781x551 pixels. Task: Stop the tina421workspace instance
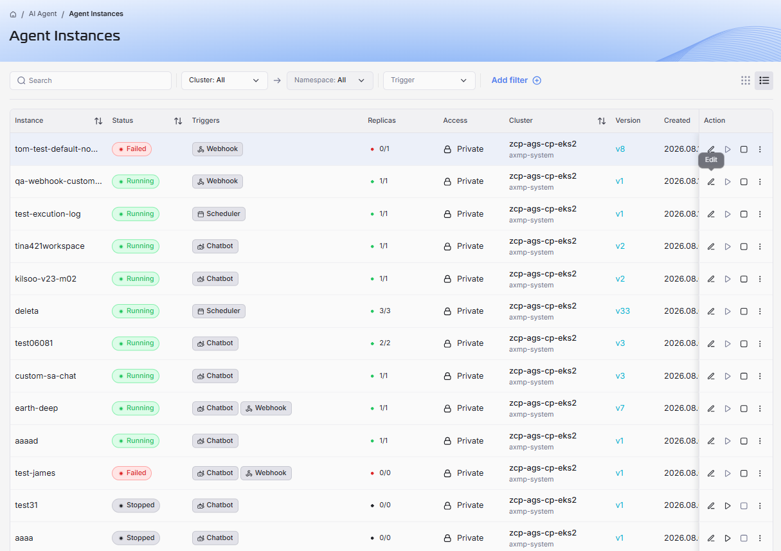coord(744,246)
